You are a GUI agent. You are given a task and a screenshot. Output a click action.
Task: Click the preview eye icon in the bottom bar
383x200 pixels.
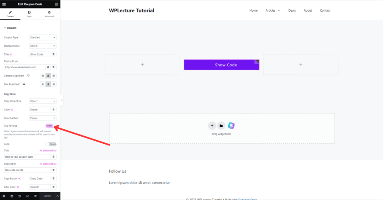(36, 196)
